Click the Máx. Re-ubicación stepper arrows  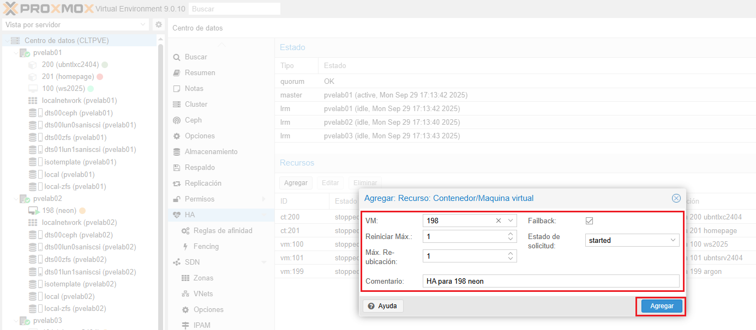point(511,256)
